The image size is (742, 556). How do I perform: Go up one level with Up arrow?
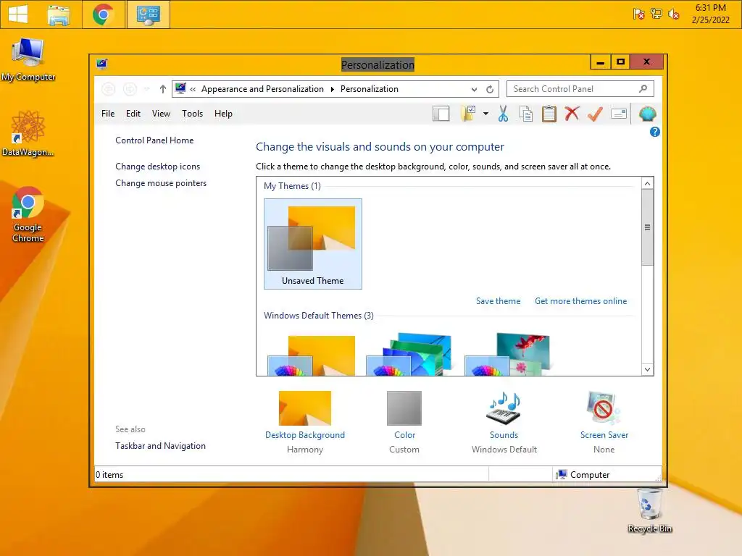tap(163, 89)
